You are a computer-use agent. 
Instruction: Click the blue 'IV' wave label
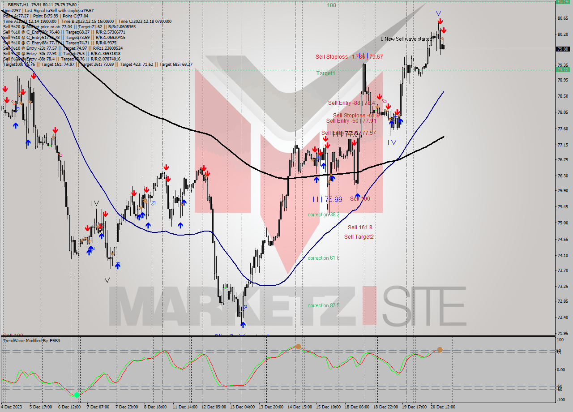click(392, 142)
